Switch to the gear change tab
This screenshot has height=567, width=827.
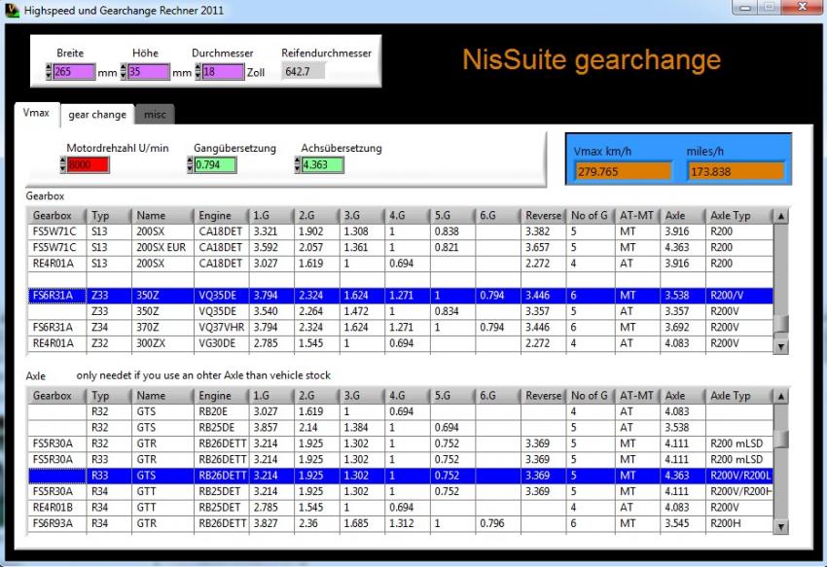96,115
